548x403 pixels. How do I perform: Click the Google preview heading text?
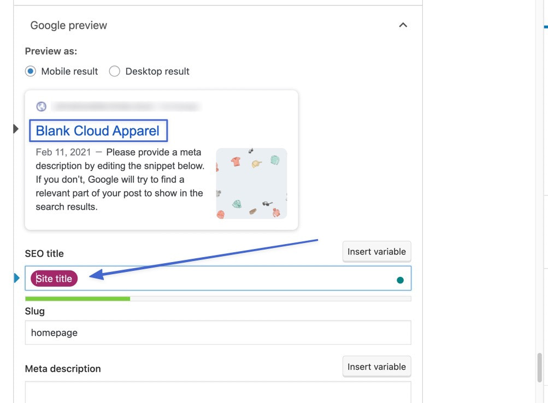[x=69, y=26]
